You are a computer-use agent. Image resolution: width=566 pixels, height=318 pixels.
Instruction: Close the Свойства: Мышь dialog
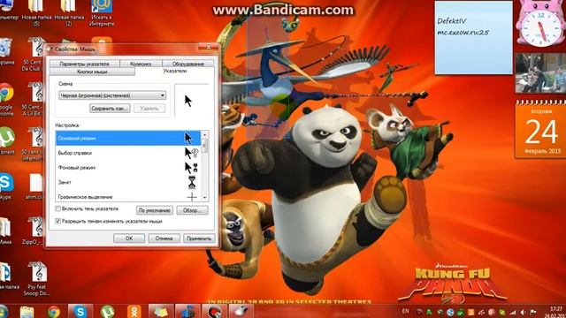209,47
